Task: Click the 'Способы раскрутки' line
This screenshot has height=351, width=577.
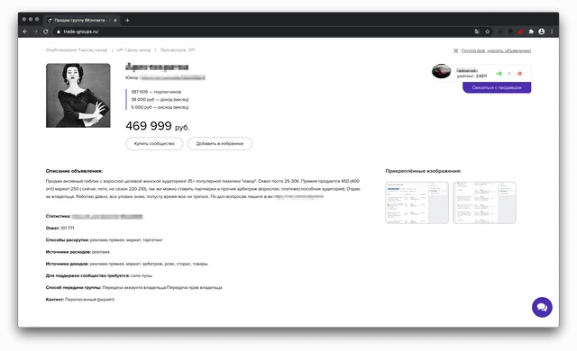Action: (x=105, y=239)
